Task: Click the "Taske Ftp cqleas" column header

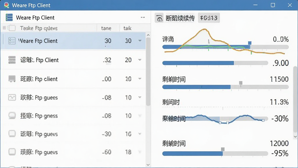Action: [x=39, y=28]
